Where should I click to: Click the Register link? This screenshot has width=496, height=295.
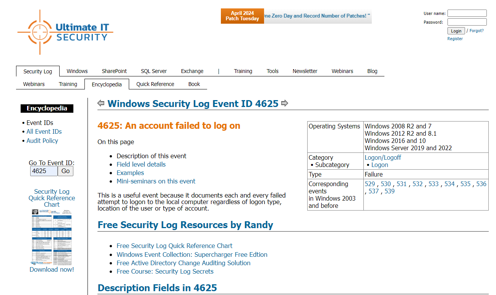click(x=455, y=39)
